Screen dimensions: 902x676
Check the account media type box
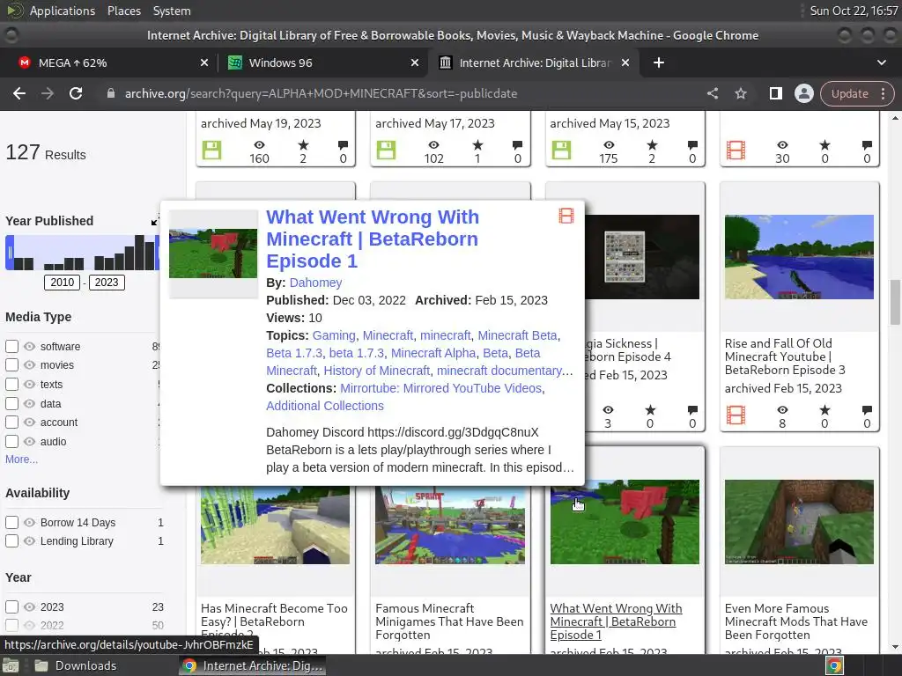[x=11, y=422]
